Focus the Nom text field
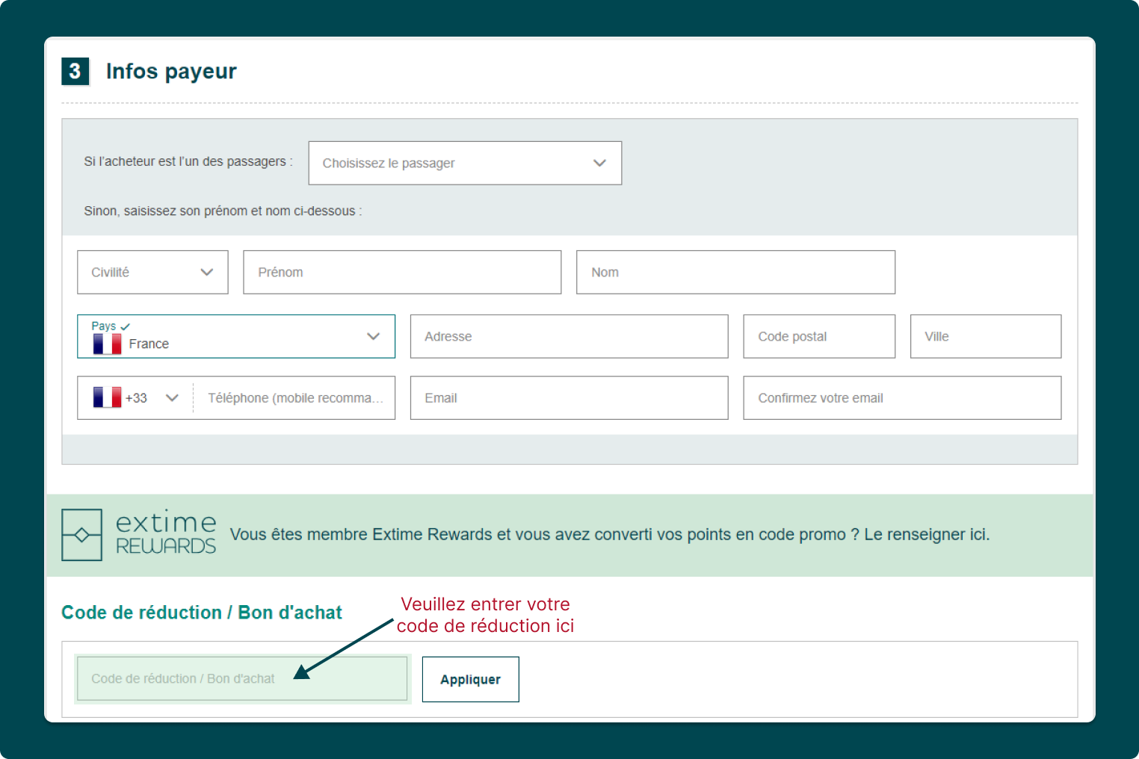This screenshot has height=759, width=1139. [735, 272]
